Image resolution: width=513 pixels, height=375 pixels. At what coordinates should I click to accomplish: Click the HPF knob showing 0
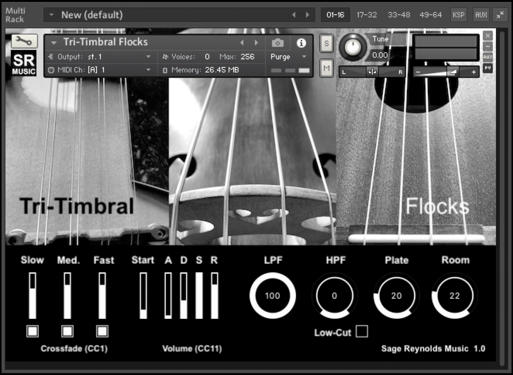[x=334, y=295]
